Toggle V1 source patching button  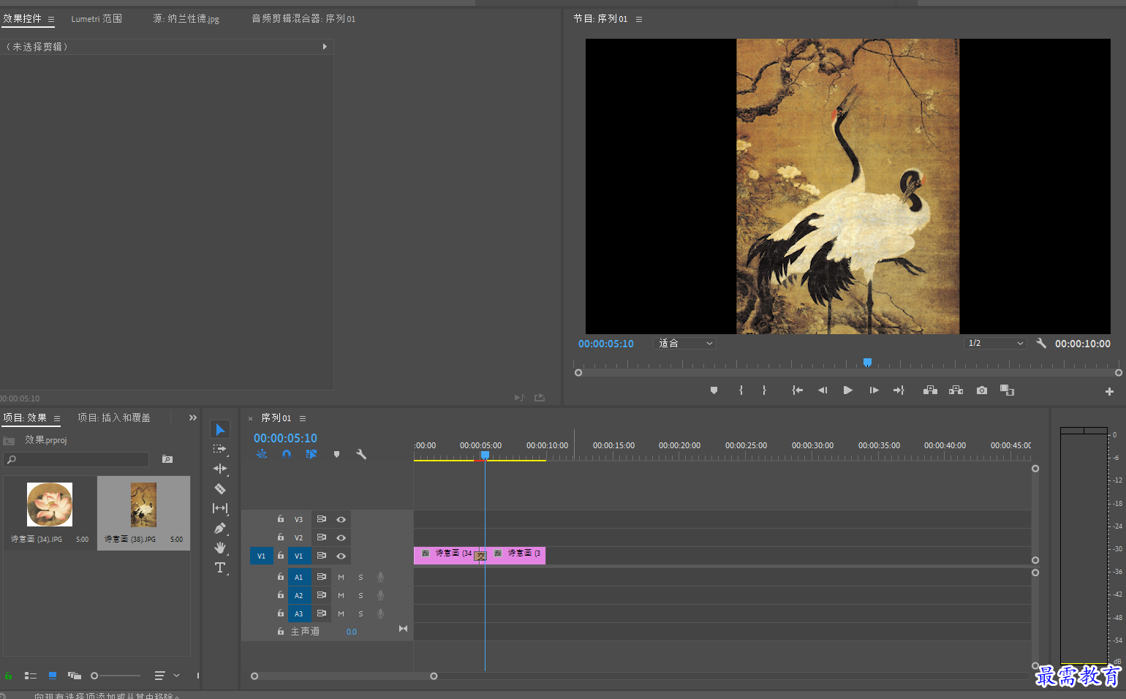coord(261,556)
